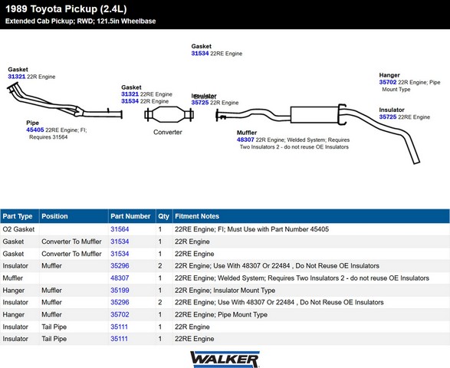Open part 48307 in the Muffler table row
450x368 pixels.
point(120,278)
